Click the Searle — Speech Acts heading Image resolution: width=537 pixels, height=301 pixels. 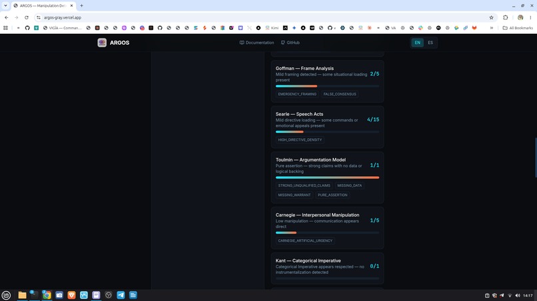point(299,114)
